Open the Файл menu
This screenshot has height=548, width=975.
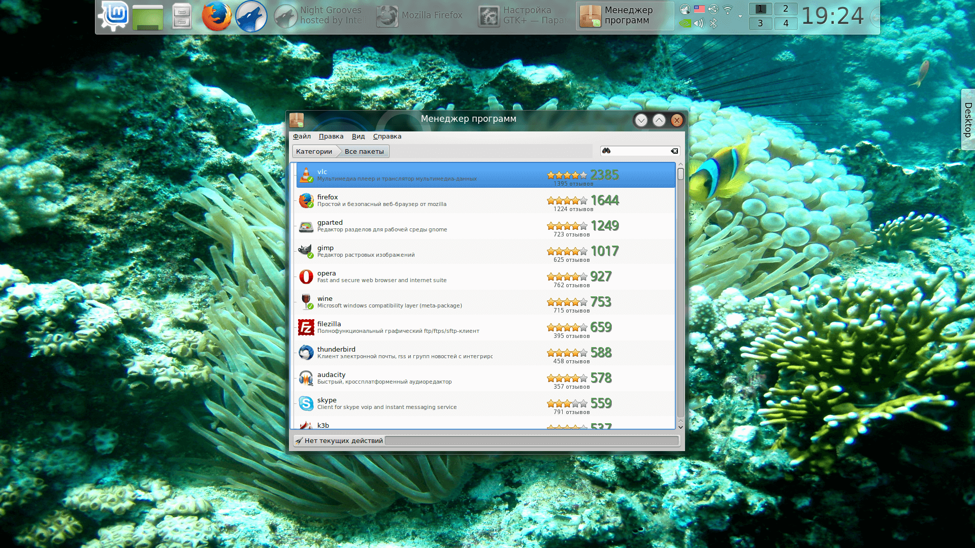coord(302,136)
